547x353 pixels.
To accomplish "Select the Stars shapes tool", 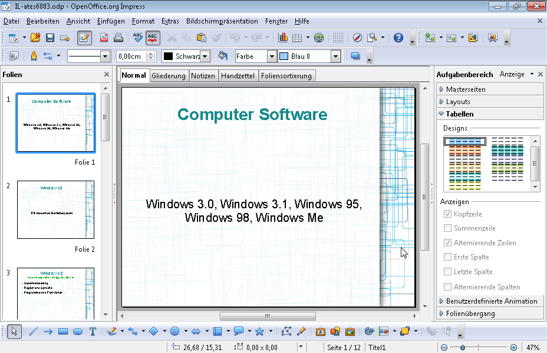I will point(259,331).
